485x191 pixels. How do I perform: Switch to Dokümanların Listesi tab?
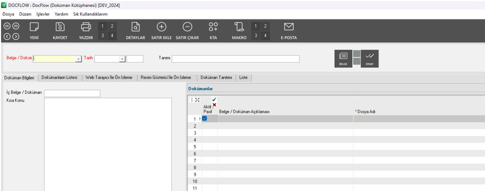click(x=62, y=77)
